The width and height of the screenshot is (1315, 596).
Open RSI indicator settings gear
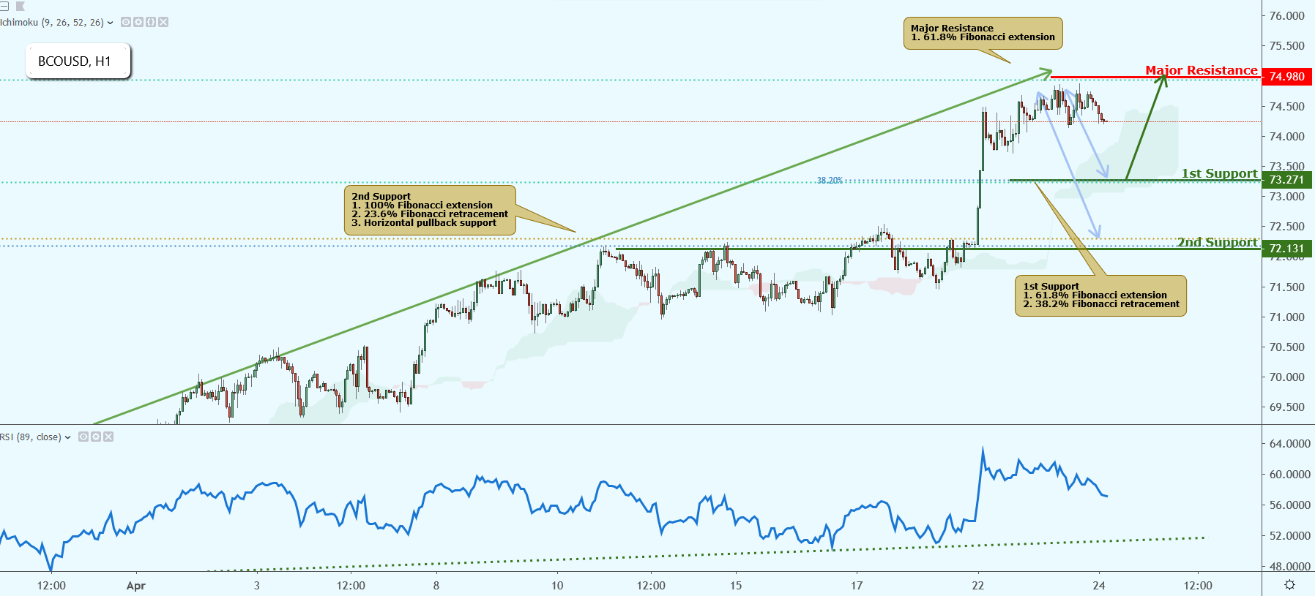pyautogui.click(x=96, y=437)
